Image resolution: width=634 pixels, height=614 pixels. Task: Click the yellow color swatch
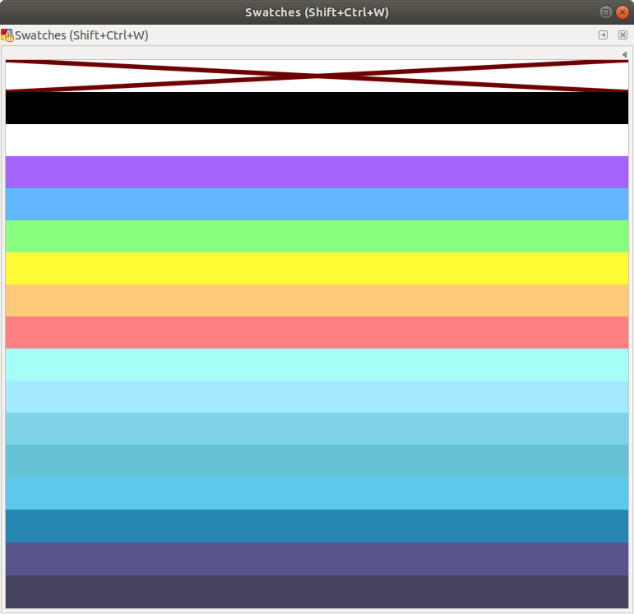[x=317, y=268]
